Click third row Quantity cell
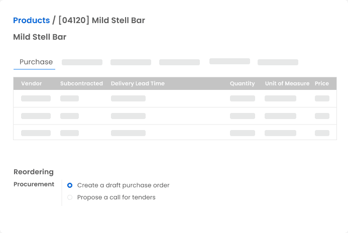Screen dimensions: 348x233 (x=242, y=133)
